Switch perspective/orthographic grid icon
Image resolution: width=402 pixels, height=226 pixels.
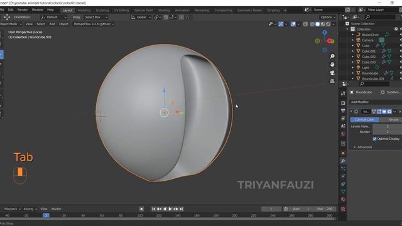click(332, 81)
